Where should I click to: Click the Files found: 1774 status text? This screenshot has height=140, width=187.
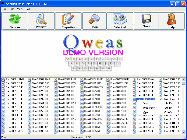coord(82,137)
